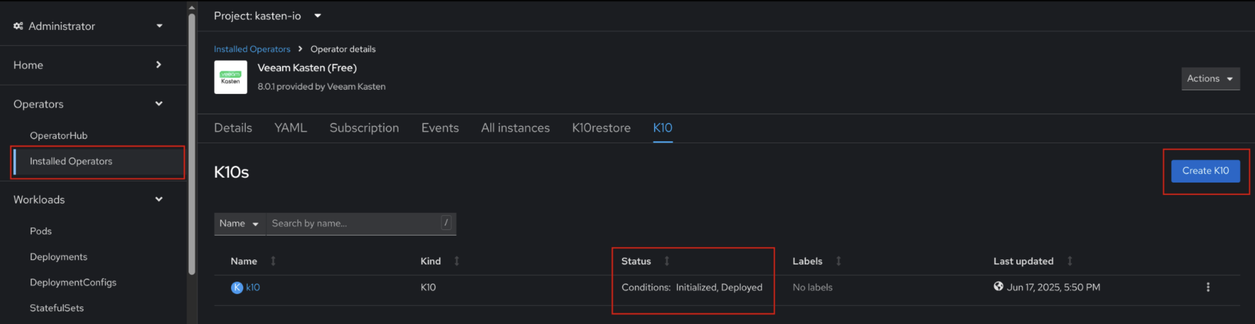
Task: Sort the table by Kind column
Action: tap(457, 261)
